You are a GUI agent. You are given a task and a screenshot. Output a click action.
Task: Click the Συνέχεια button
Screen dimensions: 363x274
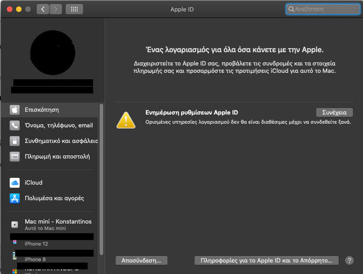[335, 112]
